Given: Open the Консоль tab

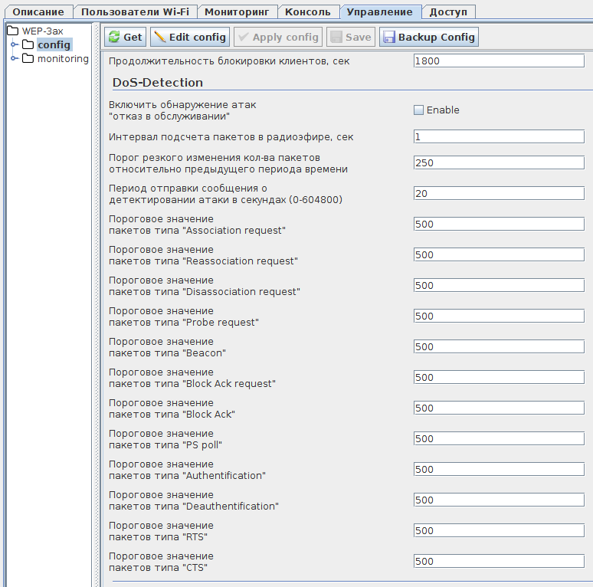Looking at the screenshot, I should point(307,11).
